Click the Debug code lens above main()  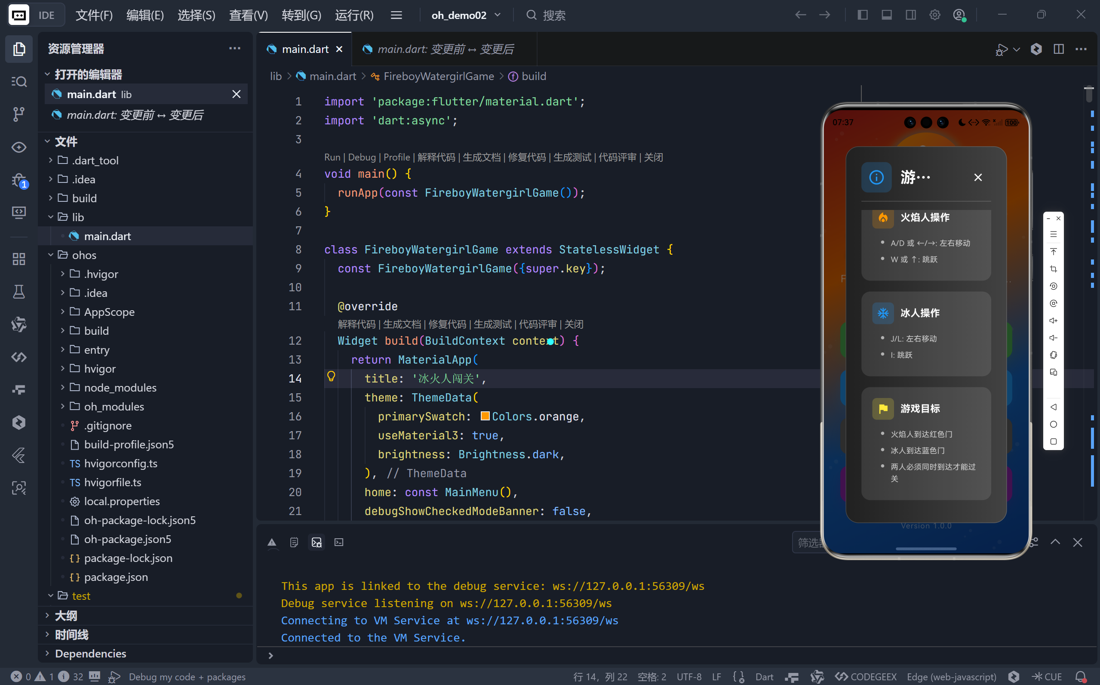pyautogui.click(x=361, y=157)
